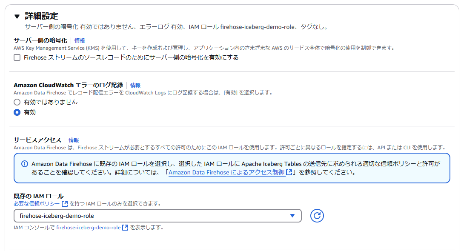Click the Firehose ストリーム encryption checkbox label
This screenshot has height=251, width=461.
click(131, 57)
